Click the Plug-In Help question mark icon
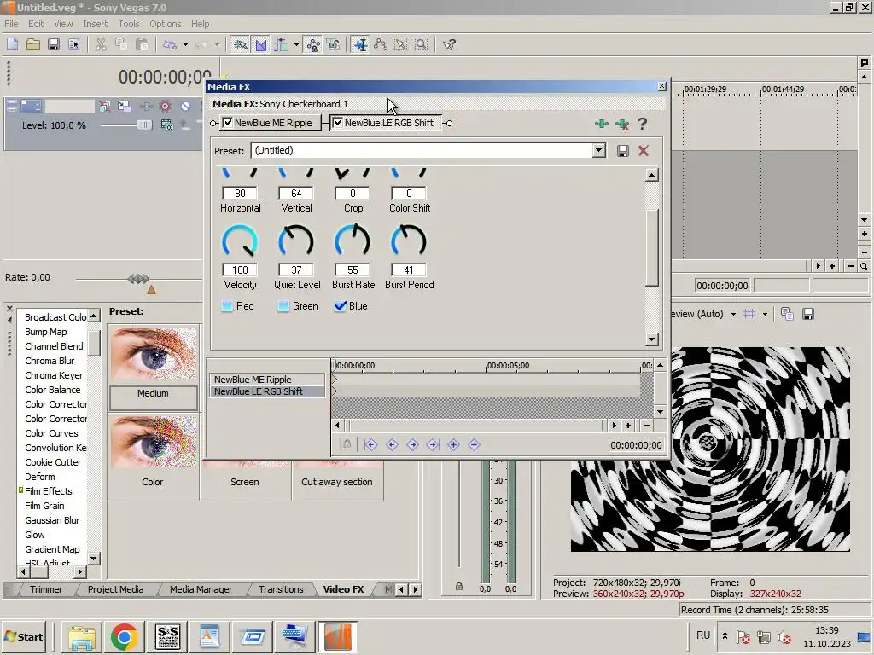 point(642,124)
